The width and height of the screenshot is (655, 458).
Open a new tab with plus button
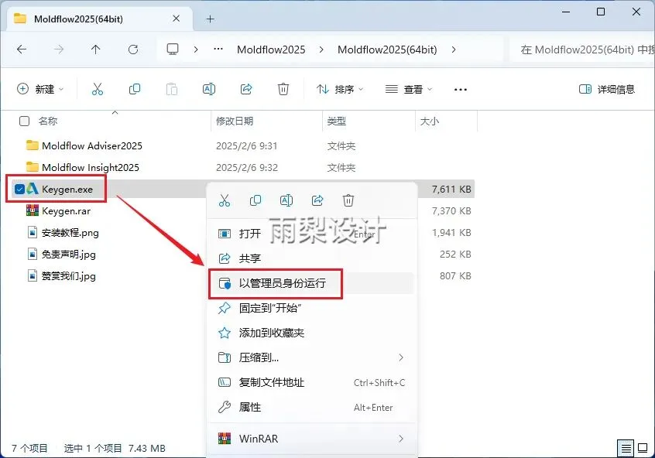210,19
